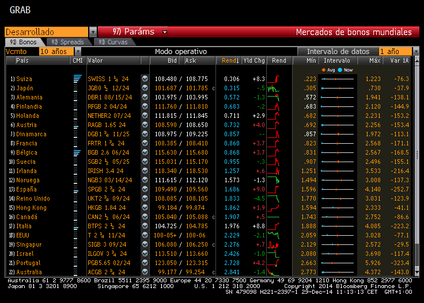Click the Suiza yield range slider
The height and width of the screenshot is (303, 424).
click(x=337, y=79)
